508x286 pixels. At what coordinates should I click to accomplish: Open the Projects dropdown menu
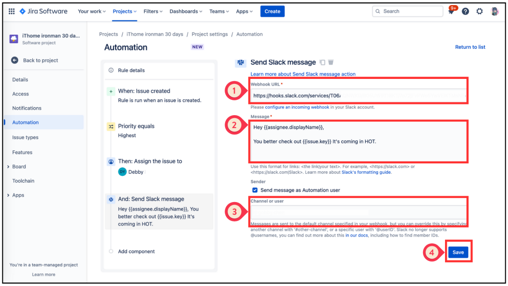click(125, 11)
